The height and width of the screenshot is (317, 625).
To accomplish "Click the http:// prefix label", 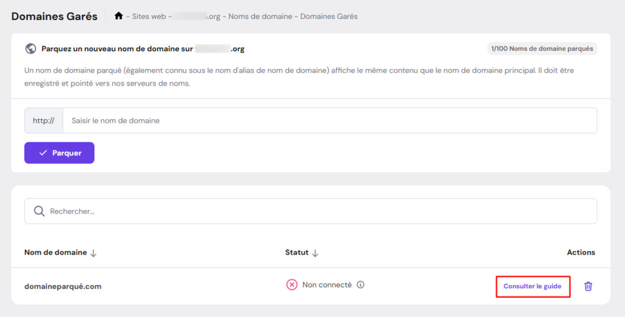I will tap(43, 120).
